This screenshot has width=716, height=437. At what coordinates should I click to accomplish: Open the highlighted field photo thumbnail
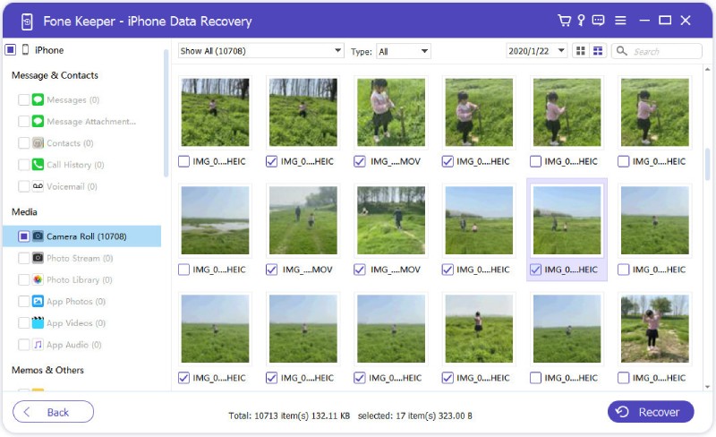coord(567,220)
